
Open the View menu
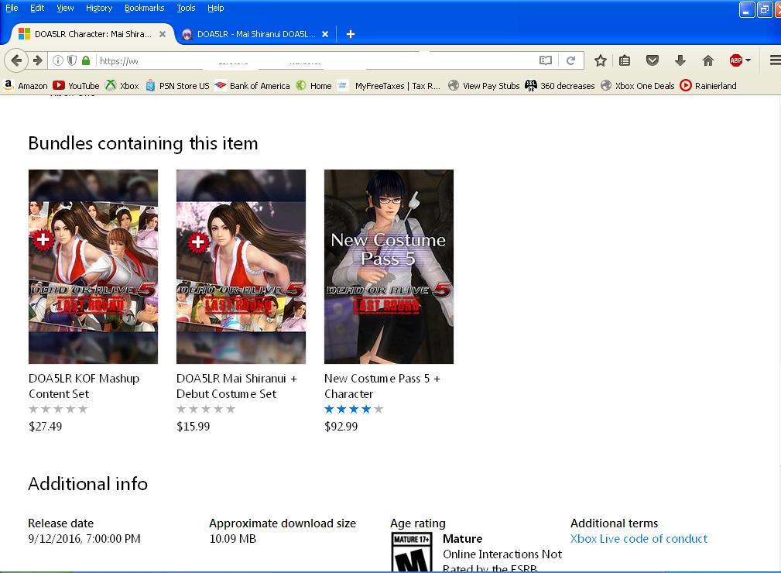coord(65,8)
